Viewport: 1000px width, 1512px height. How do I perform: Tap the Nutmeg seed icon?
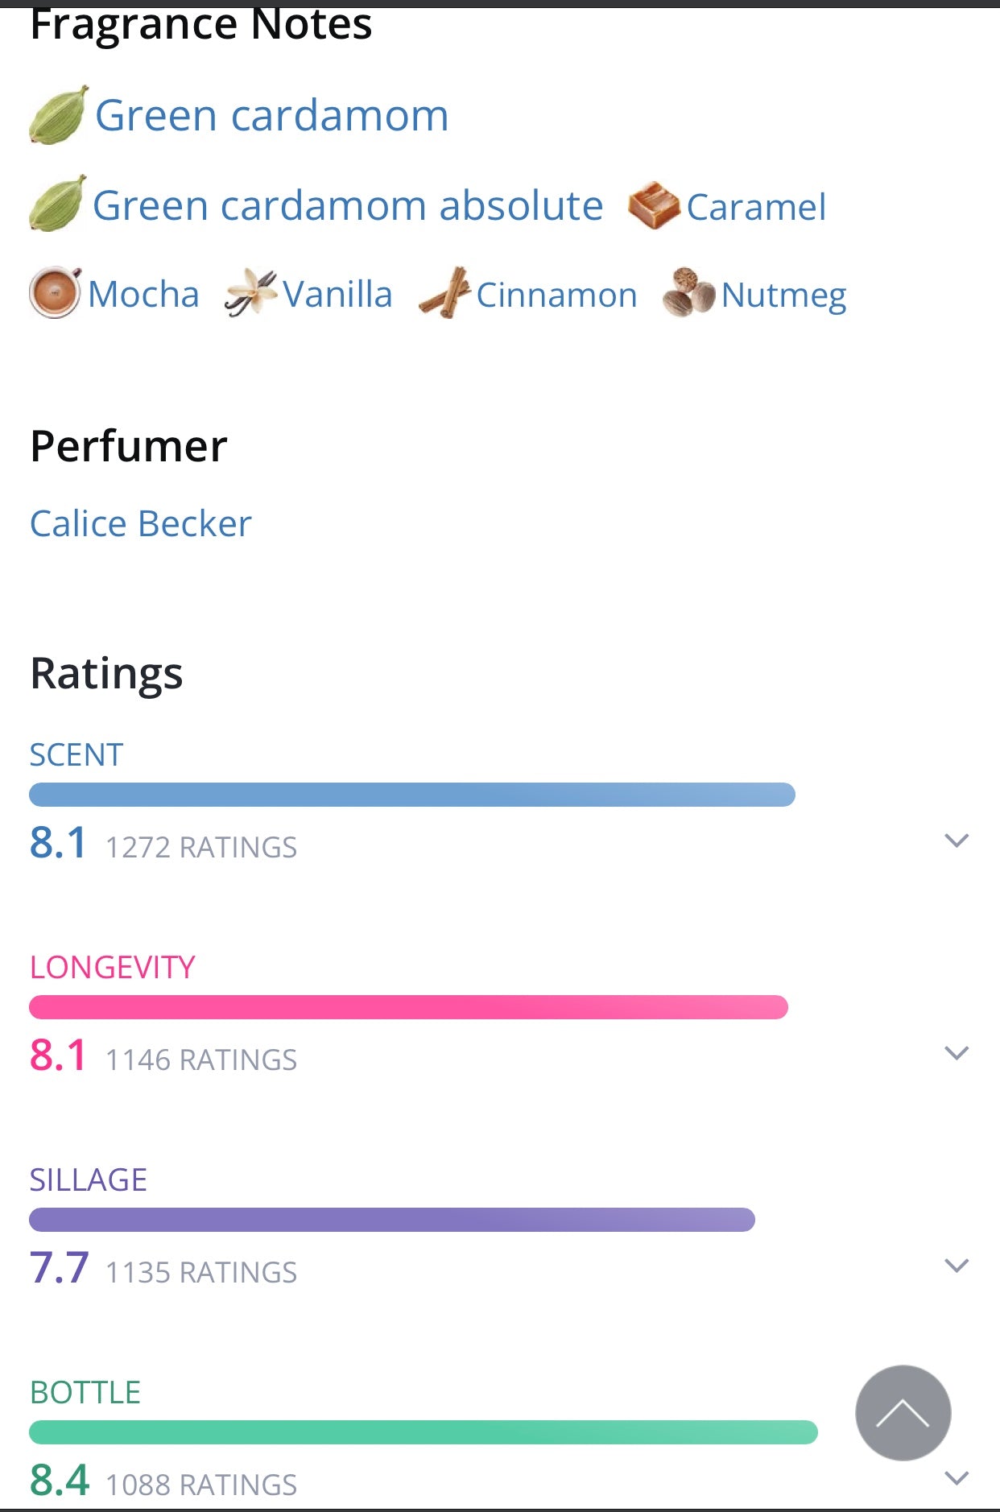688,293
